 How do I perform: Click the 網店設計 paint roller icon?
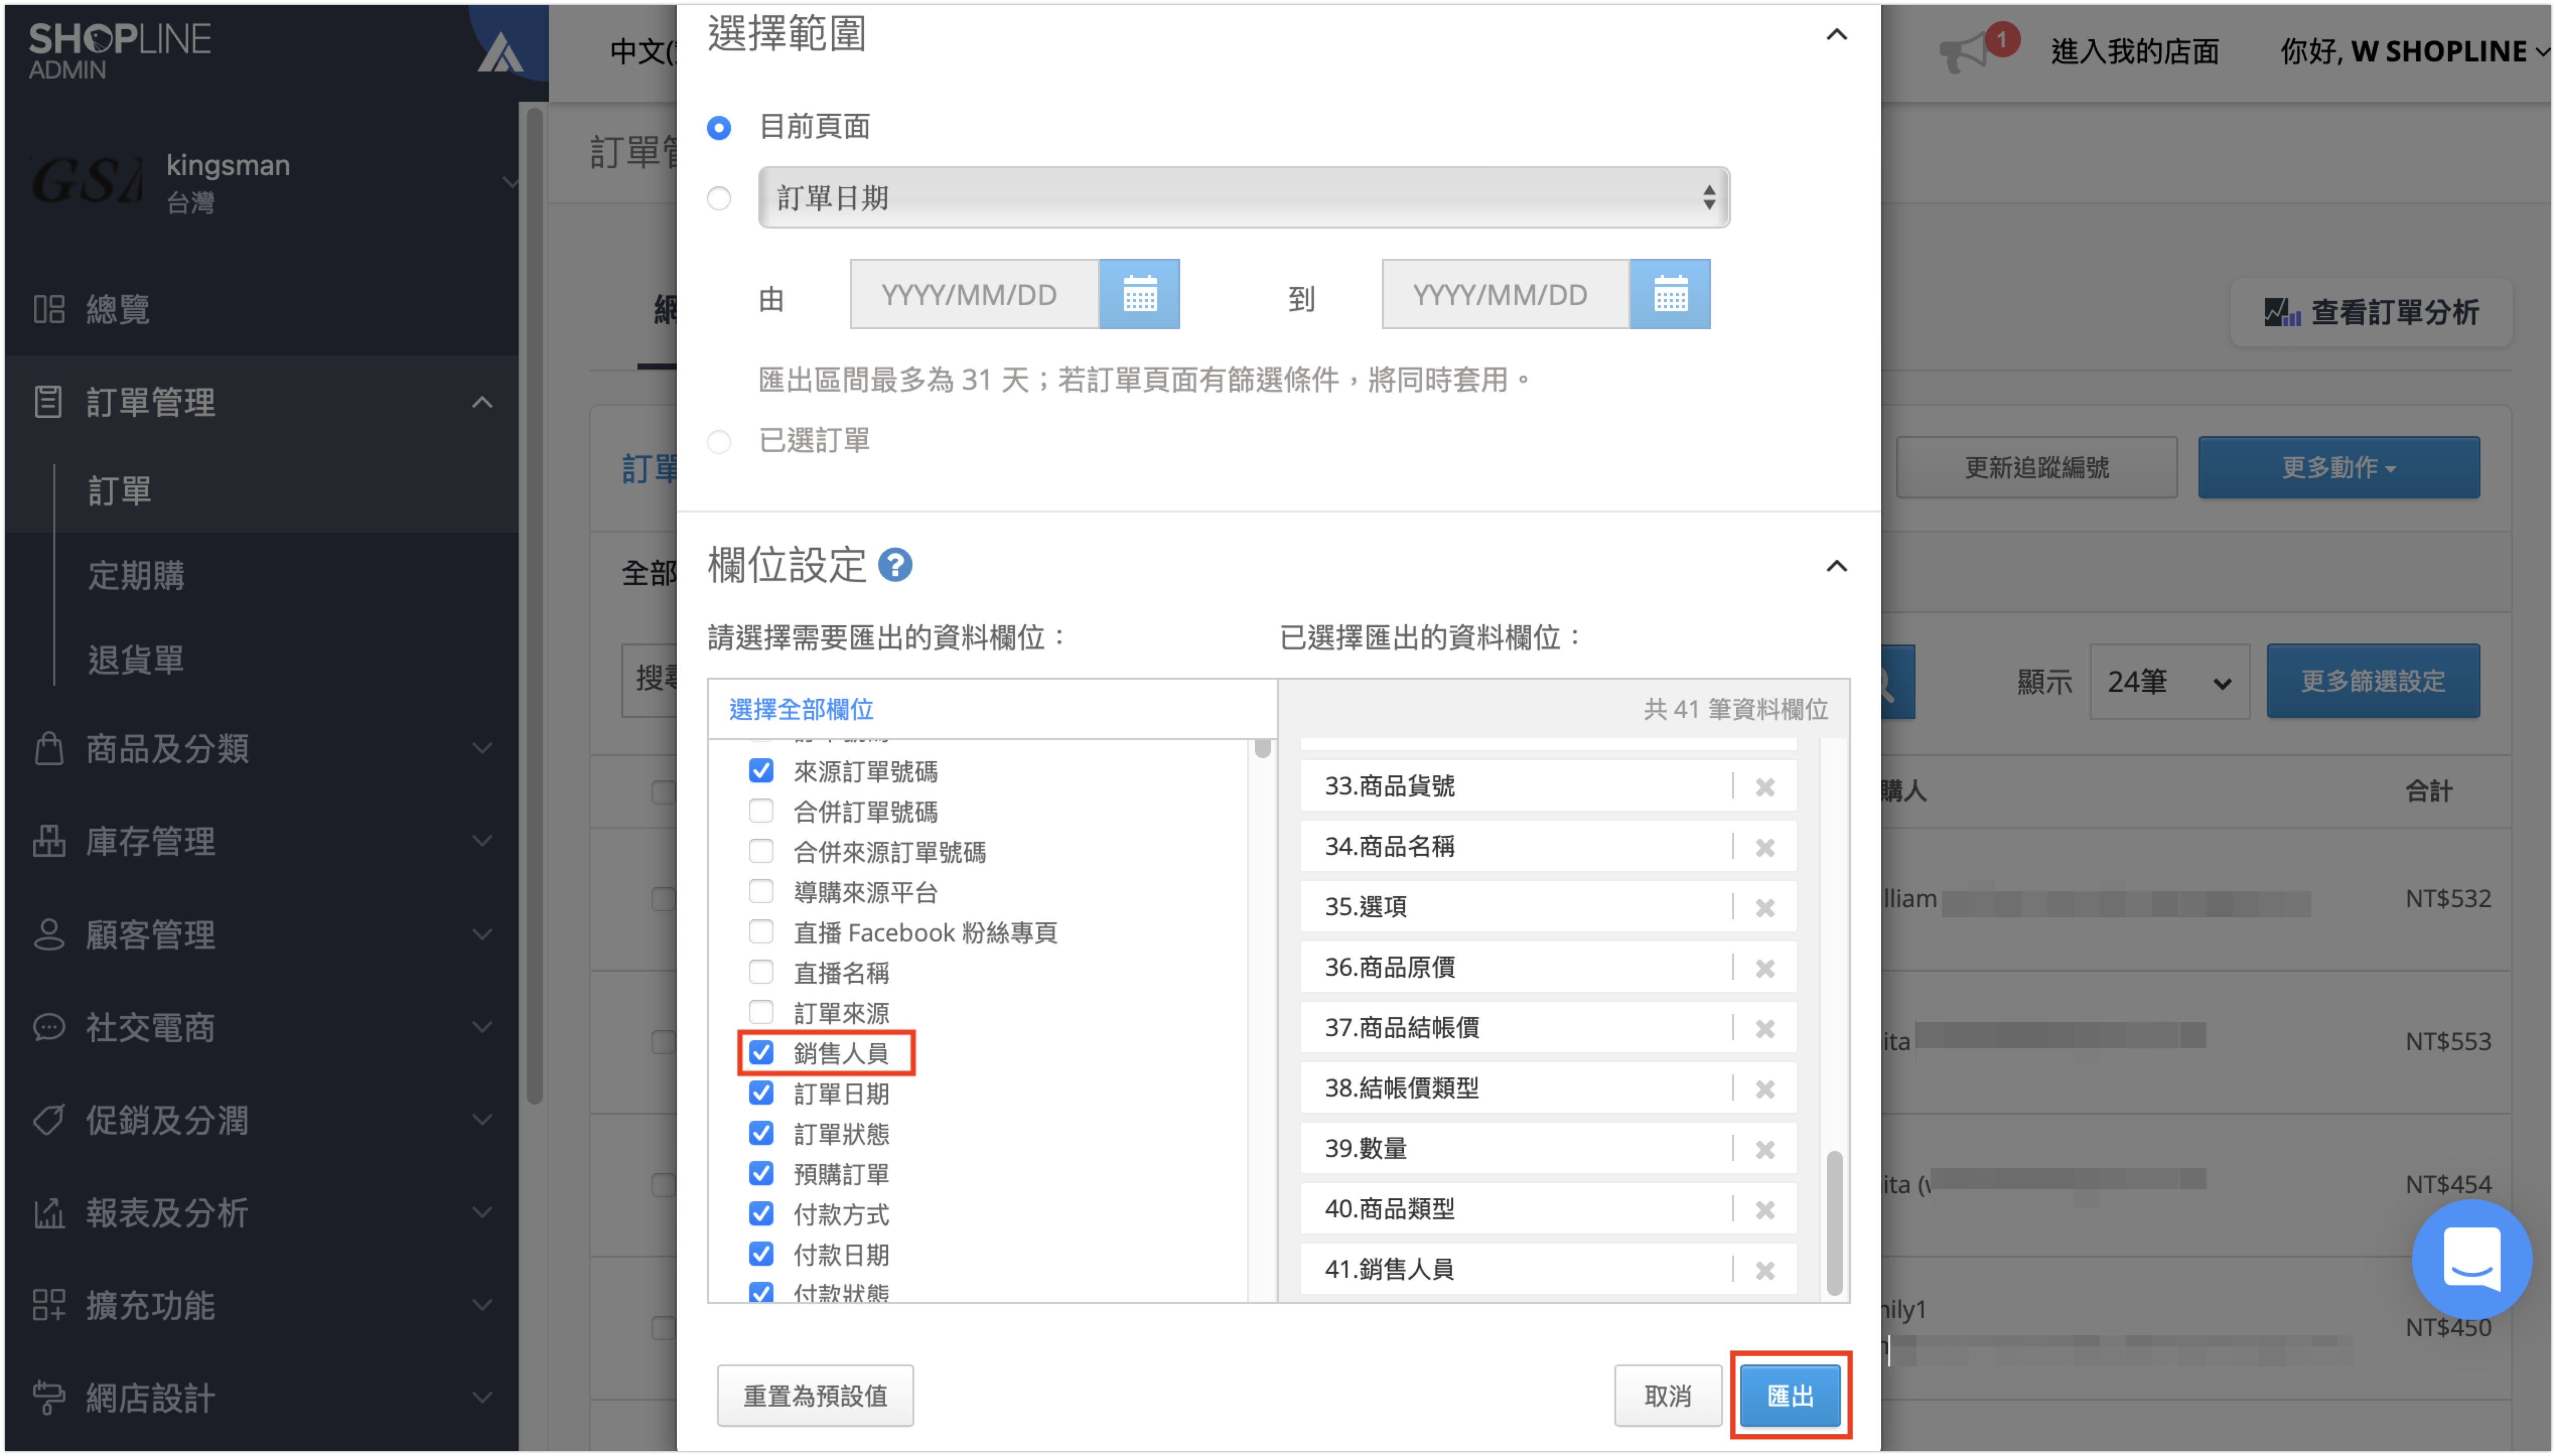click(x=48, y=1398)
